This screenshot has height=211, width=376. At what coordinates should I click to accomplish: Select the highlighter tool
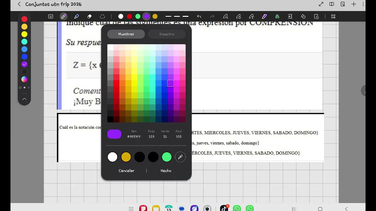(77, 16)
